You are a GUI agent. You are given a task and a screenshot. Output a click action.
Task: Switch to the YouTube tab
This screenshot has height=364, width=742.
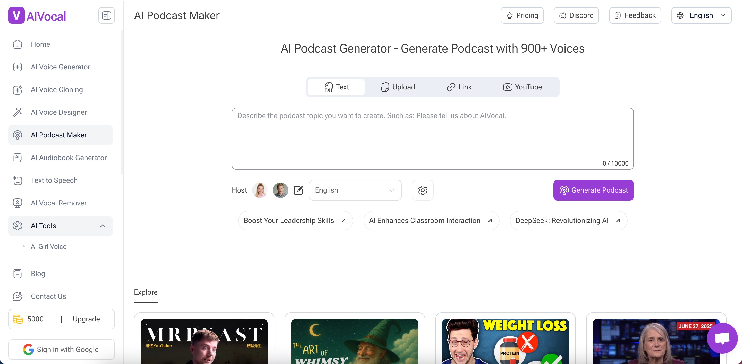522,87
